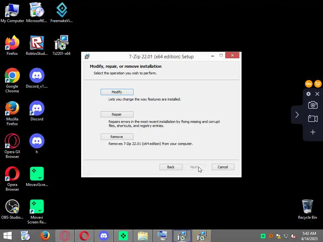Select Google Chrome desktop icon
This screenshot has height=242, width=323.
[x=12, y=80]
